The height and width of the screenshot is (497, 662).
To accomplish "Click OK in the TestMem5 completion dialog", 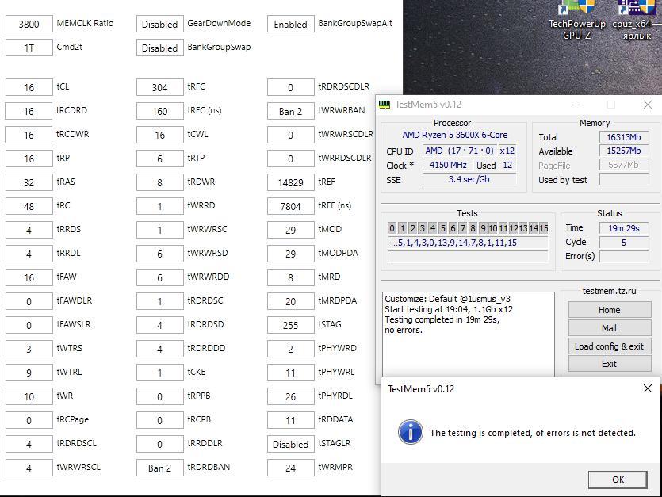I will tap(618, 480).
